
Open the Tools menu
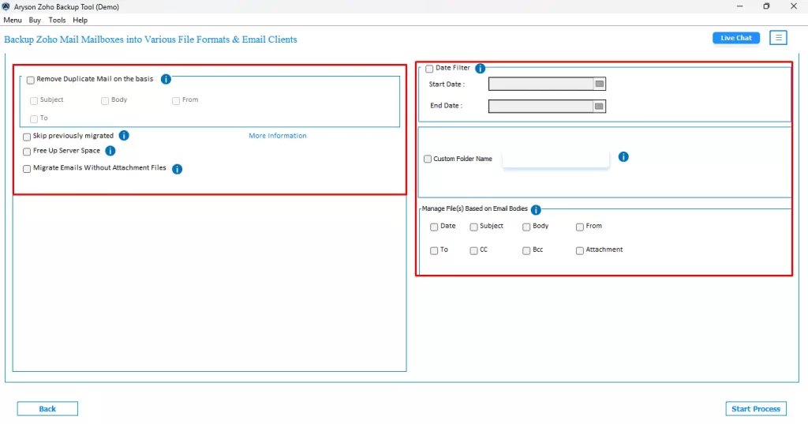pyautogui.click(x=57, y=20)
